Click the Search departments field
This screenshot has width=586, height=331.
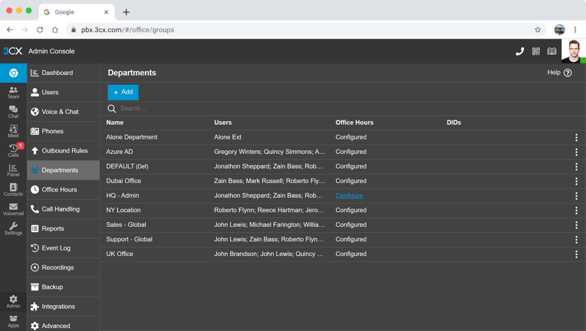pos(229,109)
